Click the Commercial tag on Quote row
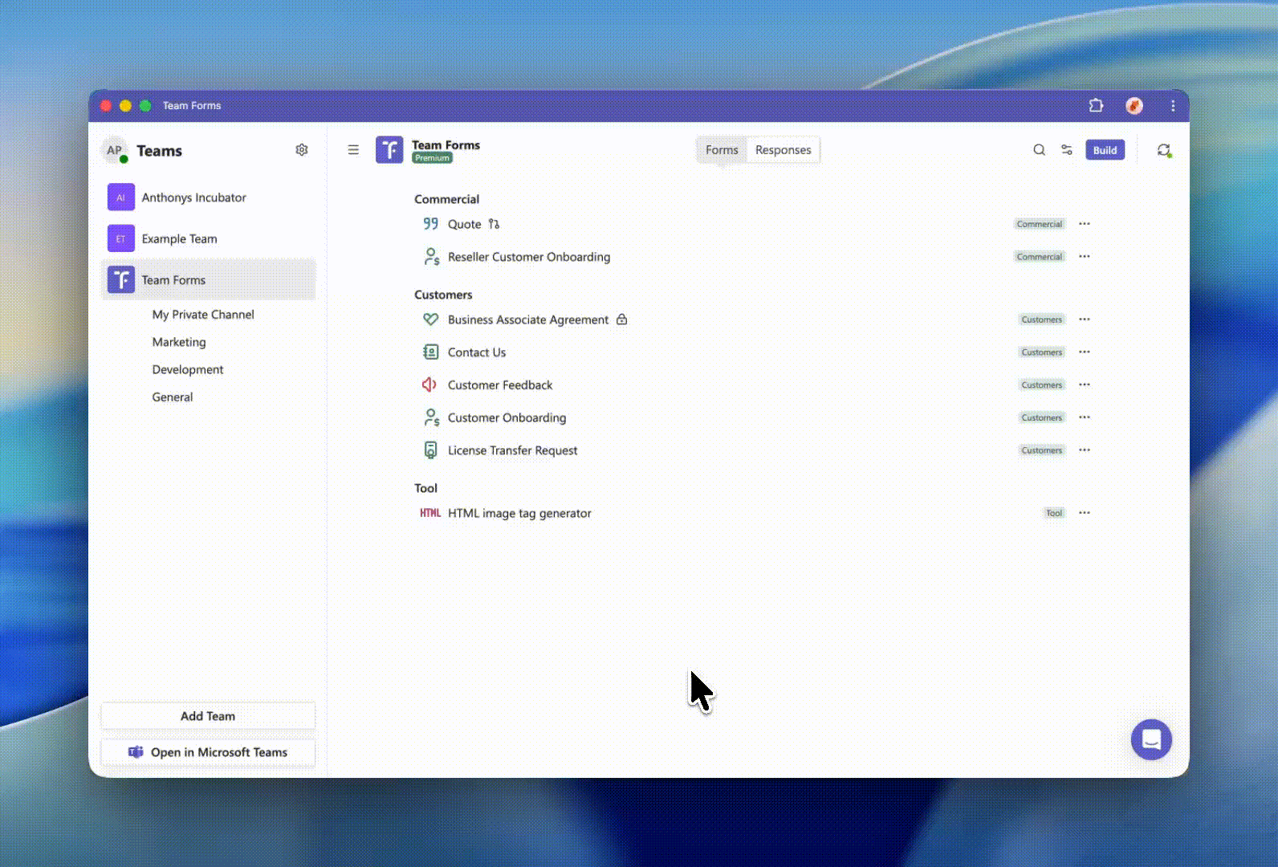This screenshot has height=867, width=1278. pos(1040,224)
